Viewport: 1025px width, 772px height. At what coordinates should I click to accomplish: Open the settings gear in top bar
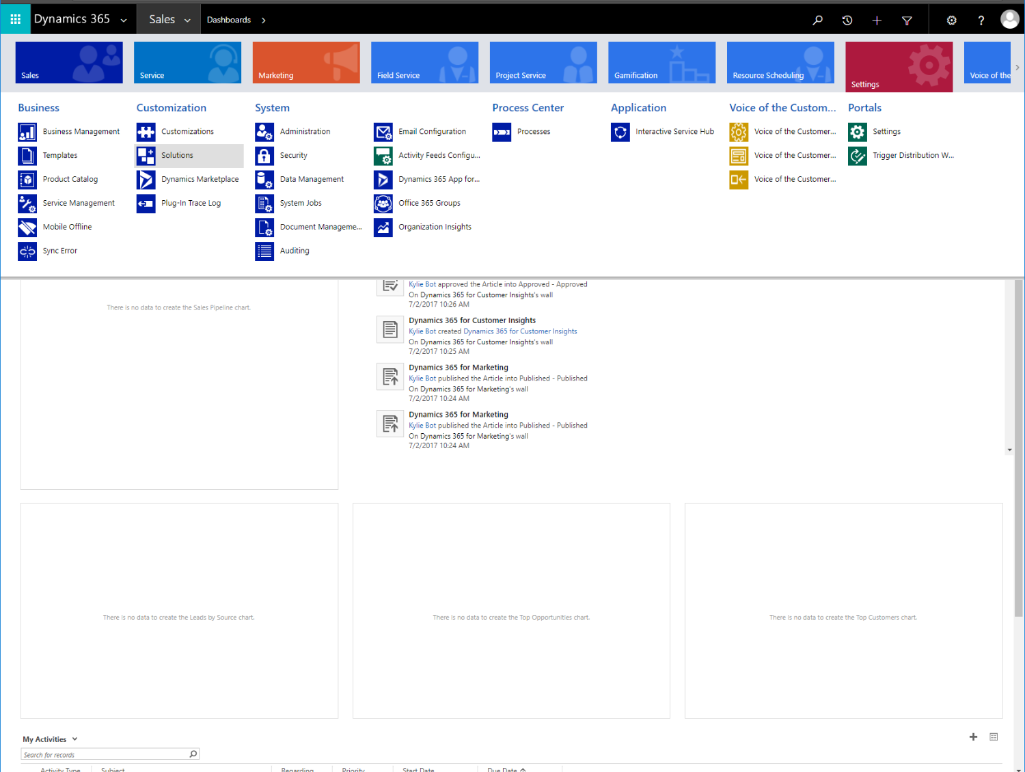[951, 20]
